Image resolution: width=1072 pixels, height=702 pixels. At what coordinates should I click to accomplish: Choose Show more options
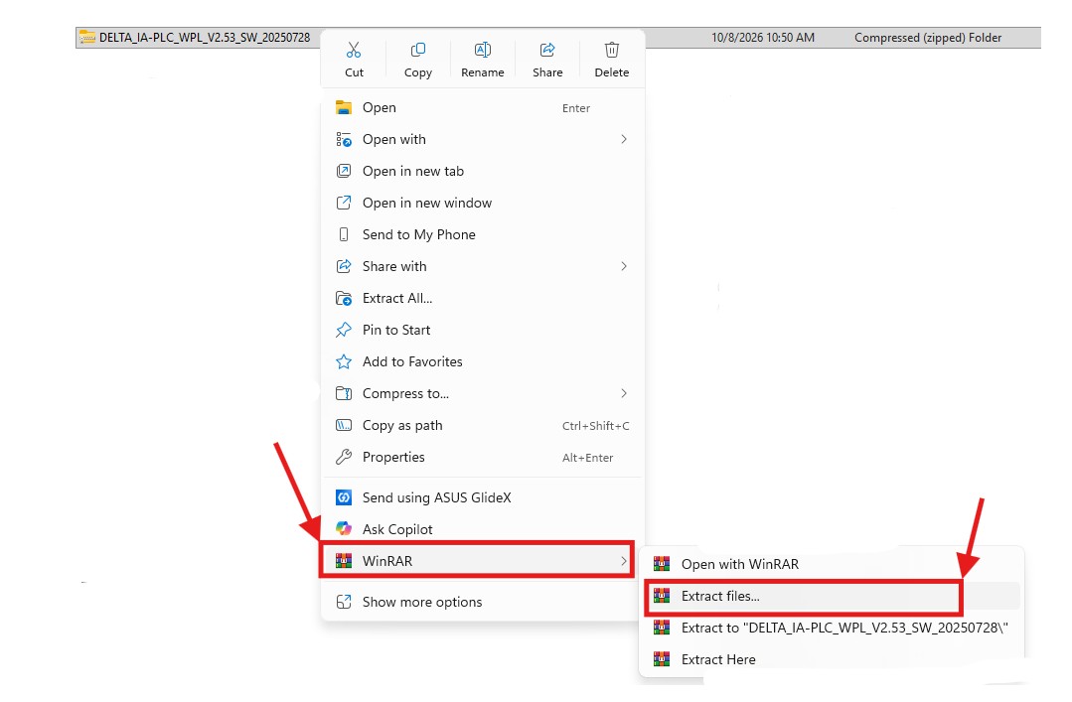click(x=481, y=602)
